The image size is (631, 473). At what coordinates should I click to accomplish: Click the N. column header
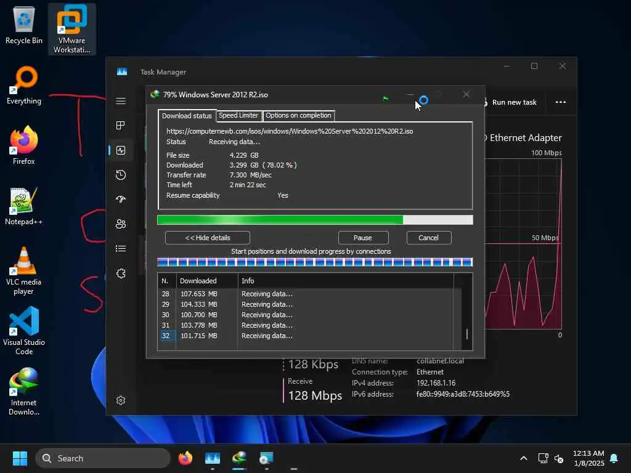click(166, 281)
